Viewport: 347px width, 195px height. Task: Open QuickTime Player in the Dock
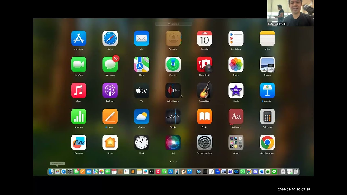199,171
